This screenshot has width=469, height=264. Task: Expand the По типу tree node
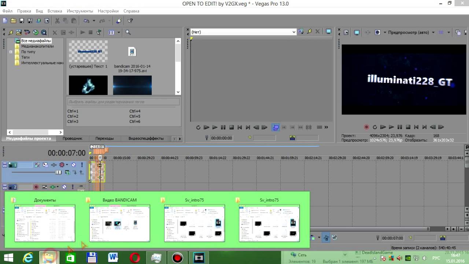coord(11,52)
